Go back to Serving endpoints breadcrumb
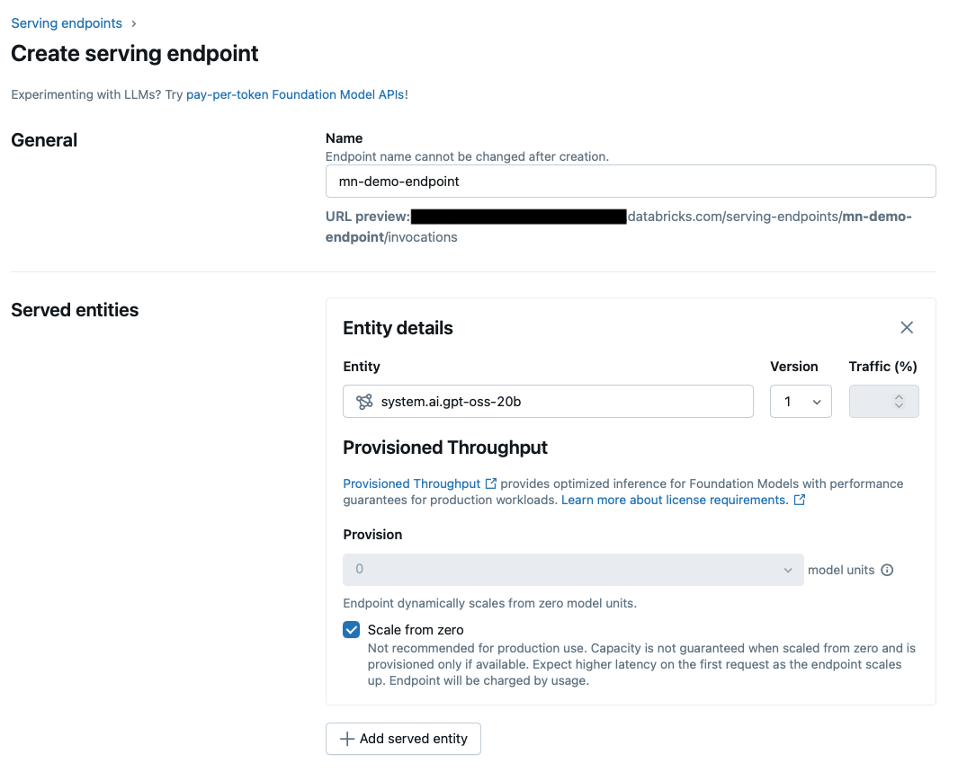The height and width of the screenshot is (772, 958). click(67, 23)
